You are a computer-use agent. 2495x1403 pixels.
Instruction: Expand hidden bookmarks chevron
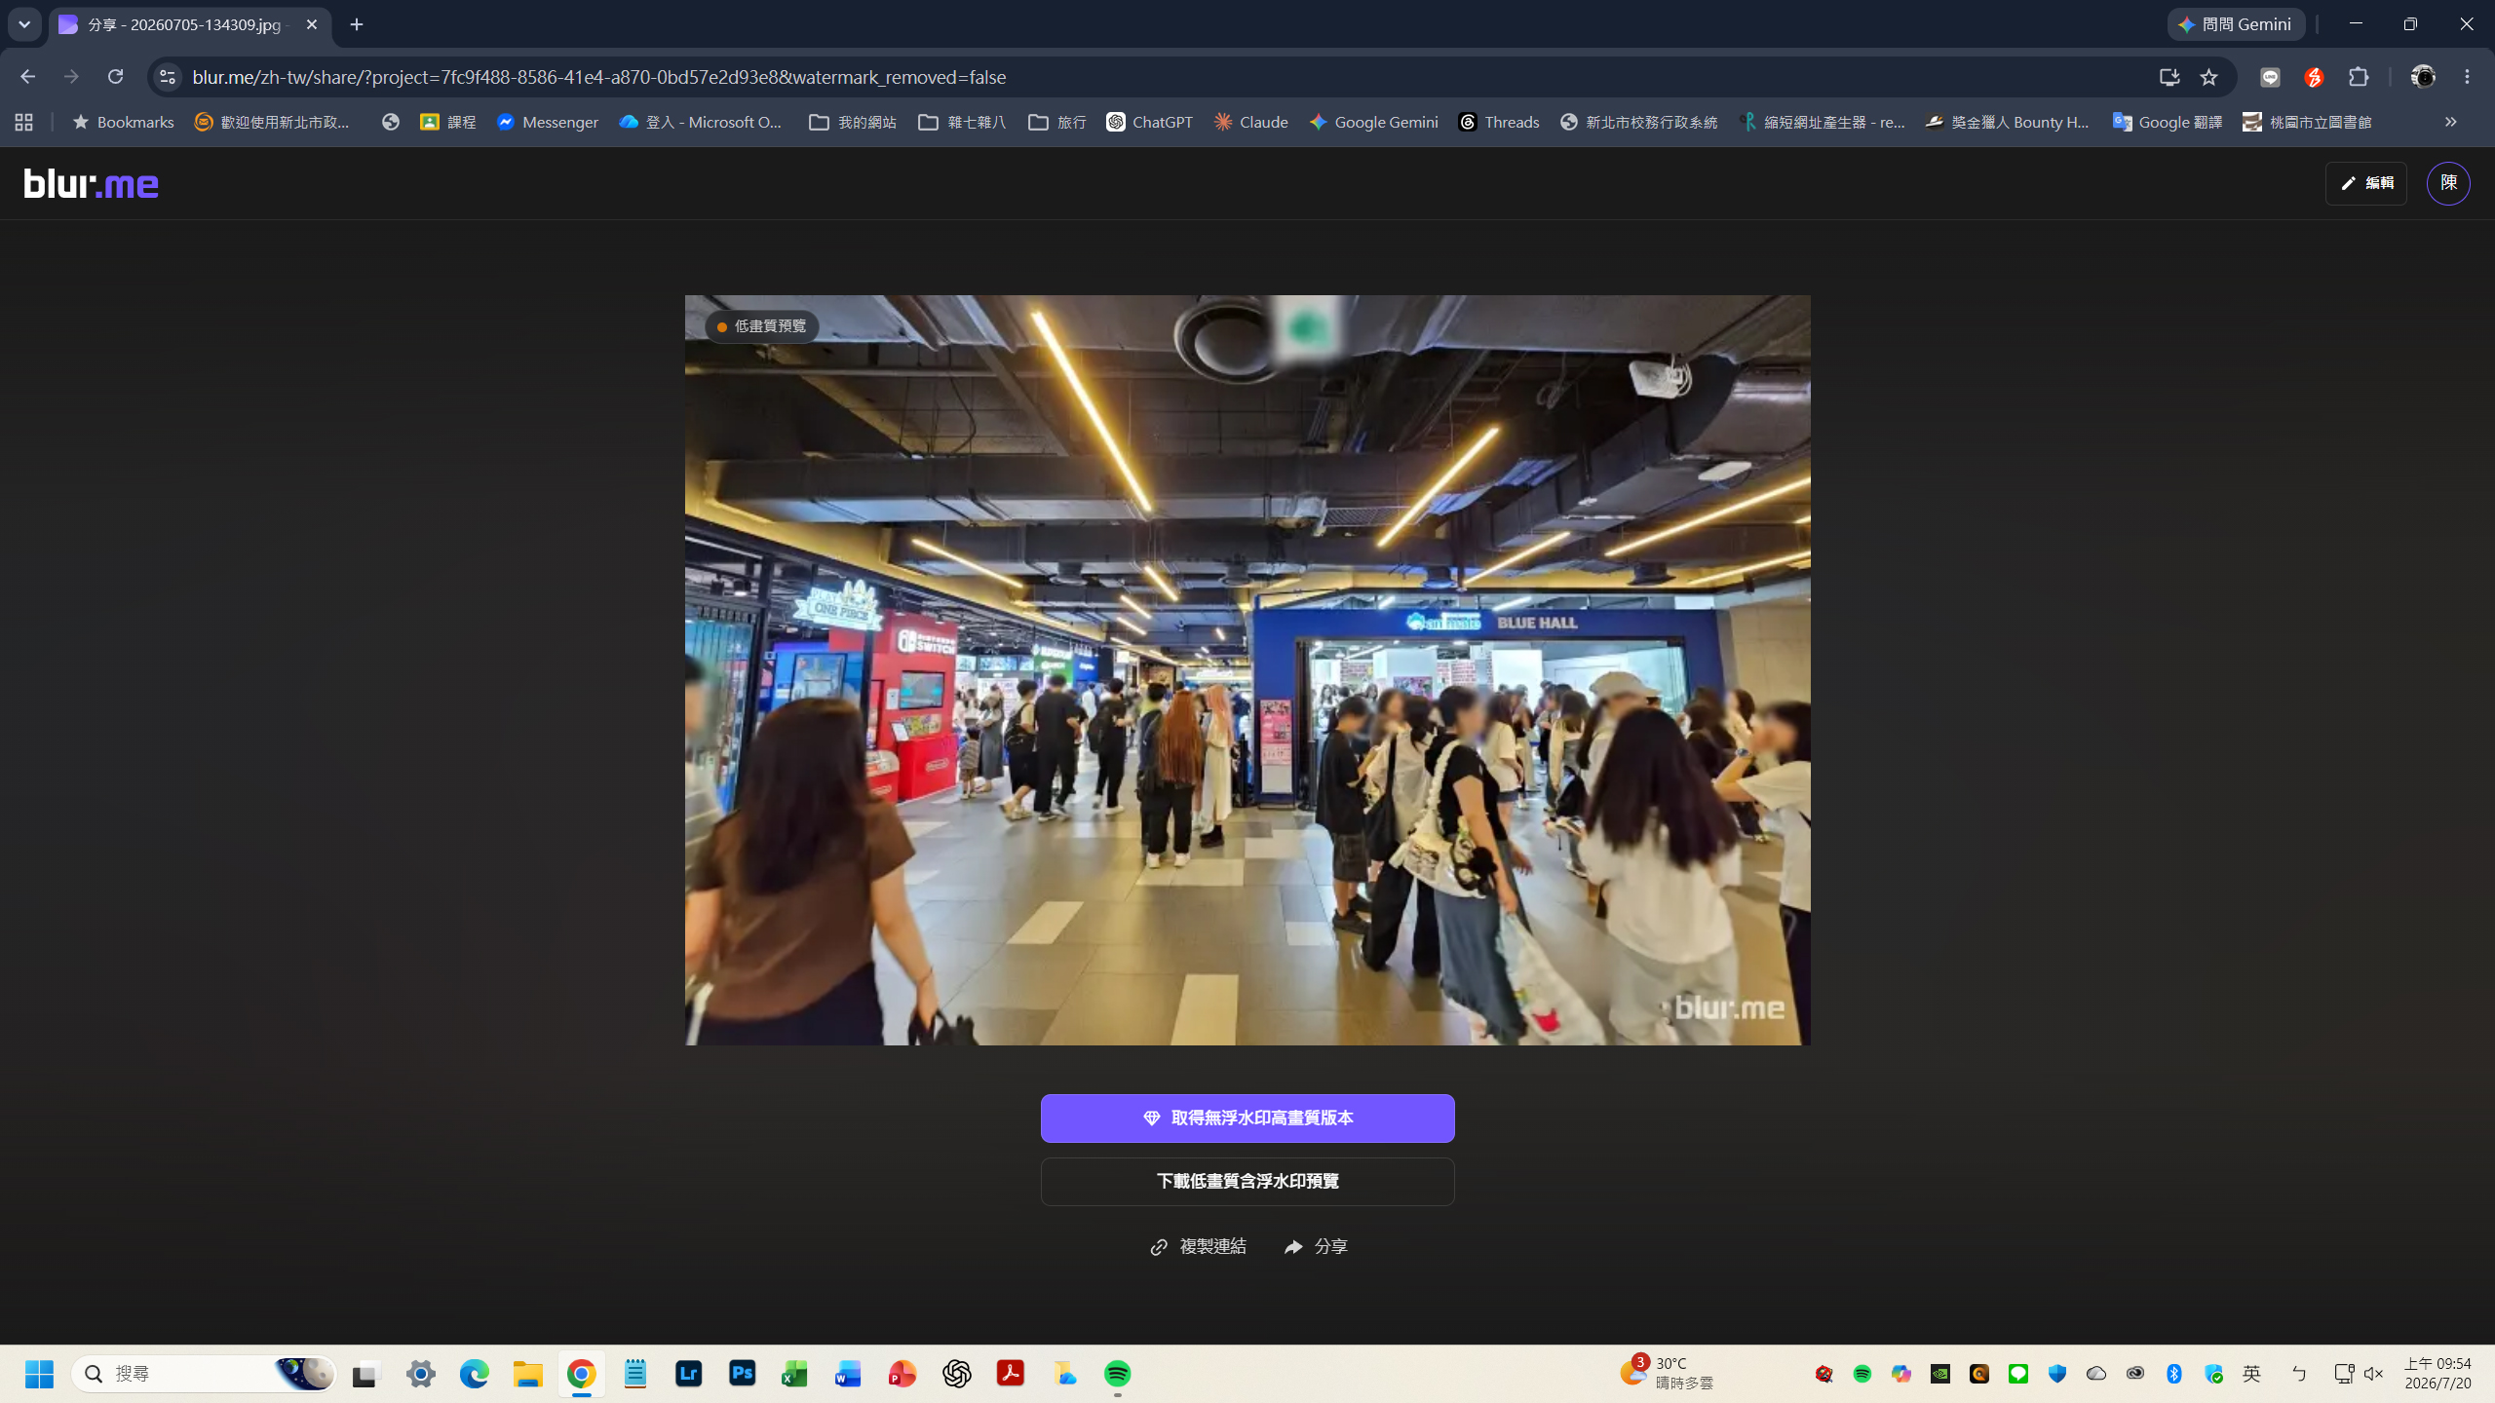click(2450, 122)
